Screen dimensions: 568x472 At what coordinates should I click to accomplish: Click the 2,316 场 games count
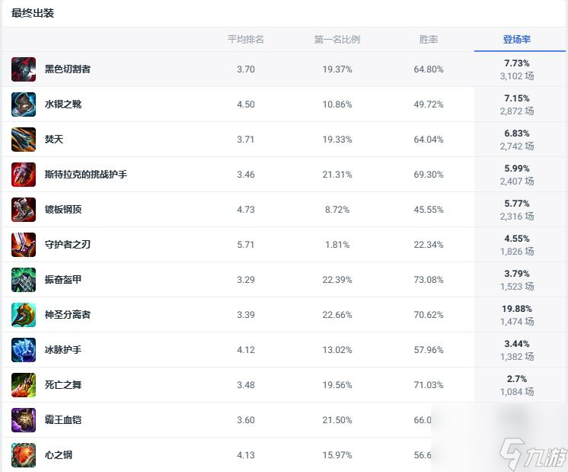[517, 217]
